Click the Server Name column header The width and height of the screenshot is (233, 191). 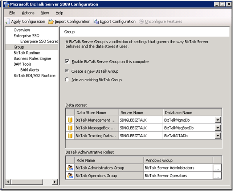(x=141, y=113)
